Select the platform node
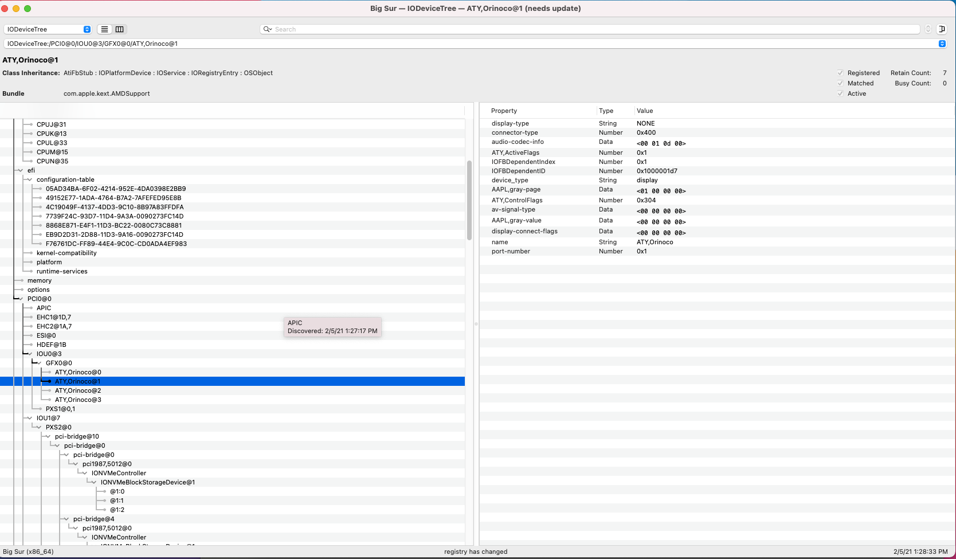The image size is (956, 559). pos(49,262)
